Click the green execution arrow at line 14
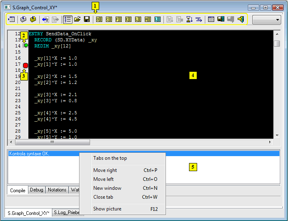This screenshot has width=288, height=221. tap(26, 46)
